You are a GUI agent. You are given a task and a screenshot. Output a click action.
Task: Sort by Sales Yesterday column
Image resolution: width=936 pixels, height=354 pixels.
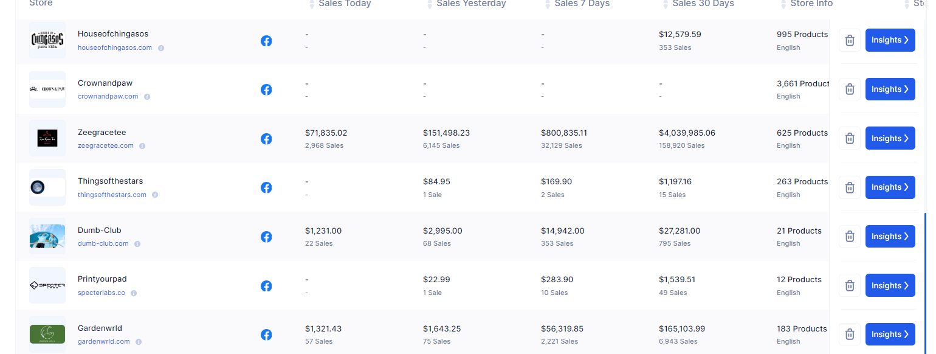click(x=430, y=4)
